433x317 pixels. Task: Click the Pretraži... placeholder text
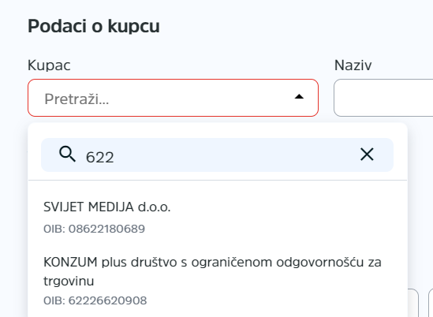tap(77, 99)
